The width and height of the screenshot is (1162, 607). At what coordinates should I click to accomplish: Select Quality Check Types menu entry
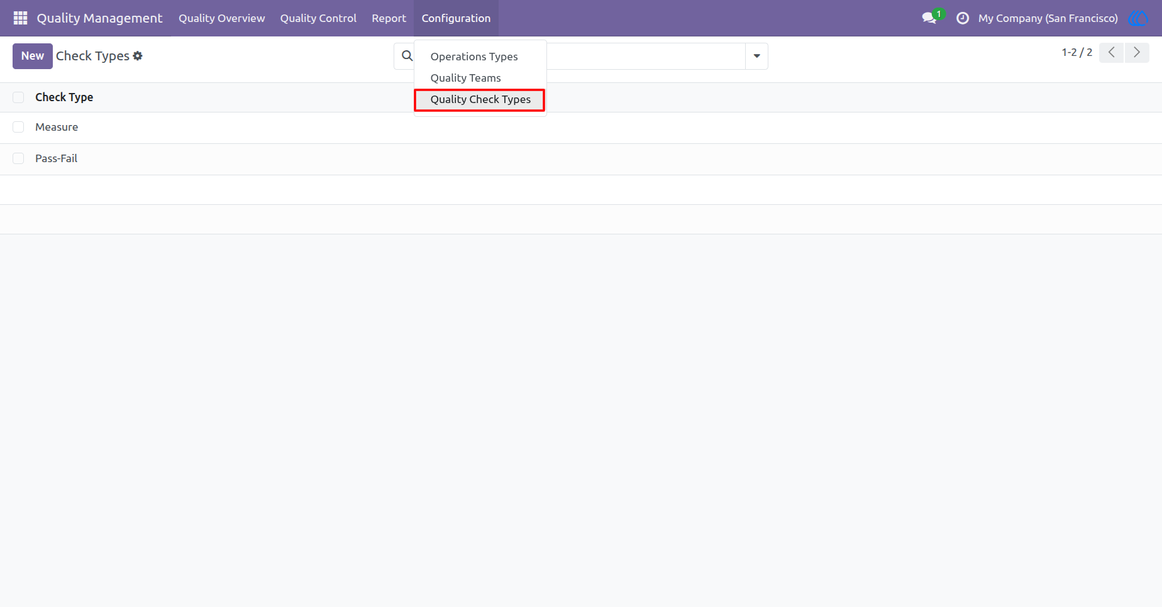coord(480,99)
